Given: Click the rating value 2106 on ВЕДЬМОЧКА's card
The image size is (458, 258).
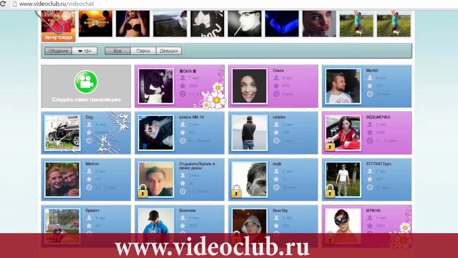Looking at the screenshot, I should point(380,133).
